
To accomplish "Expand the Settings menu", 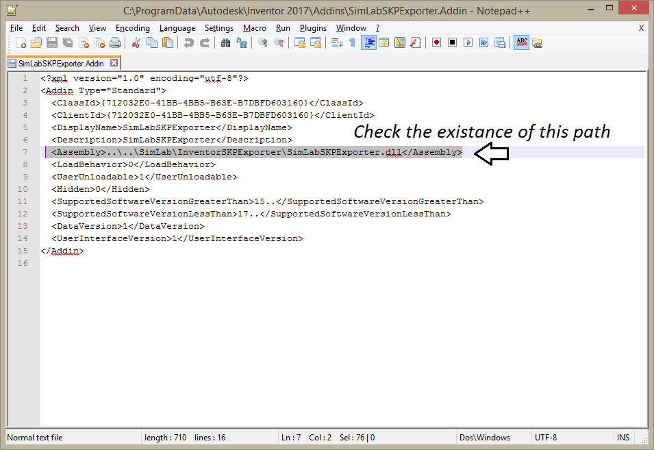I will 219,28.
